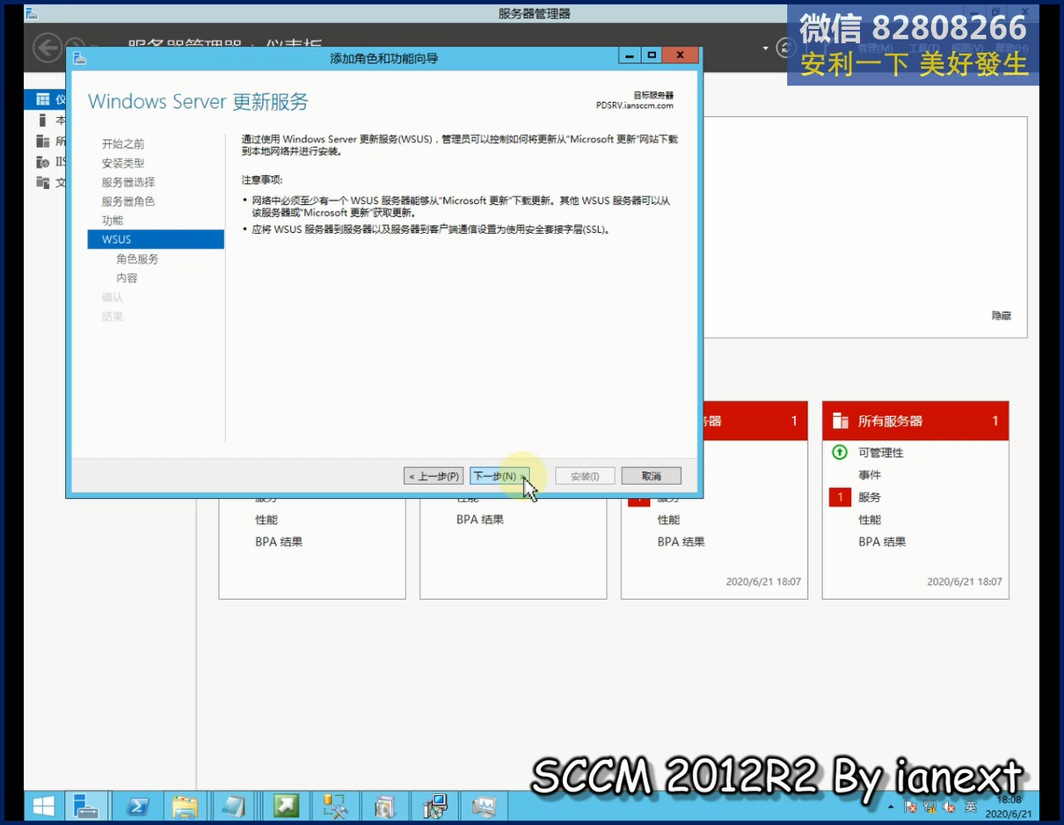Open 性能 in the 所有服务器 tile
This screenshot has height=825, width=1064.
(x=870, y=520)
